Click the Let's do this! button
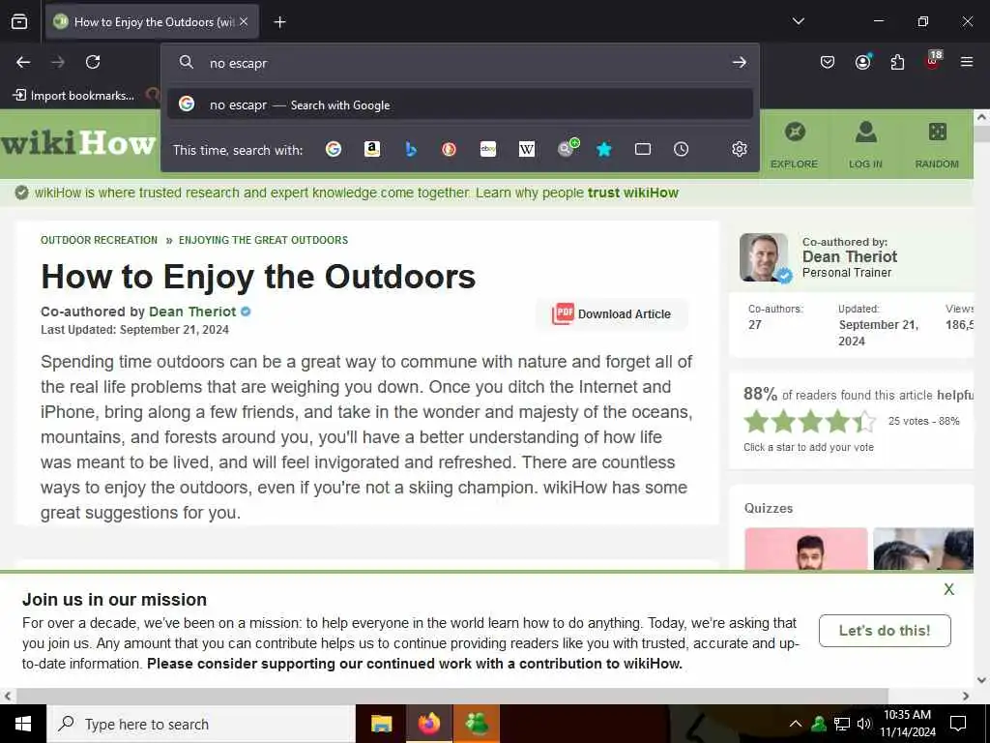Viewport: 990px width, 743px height. pos(885,631)
